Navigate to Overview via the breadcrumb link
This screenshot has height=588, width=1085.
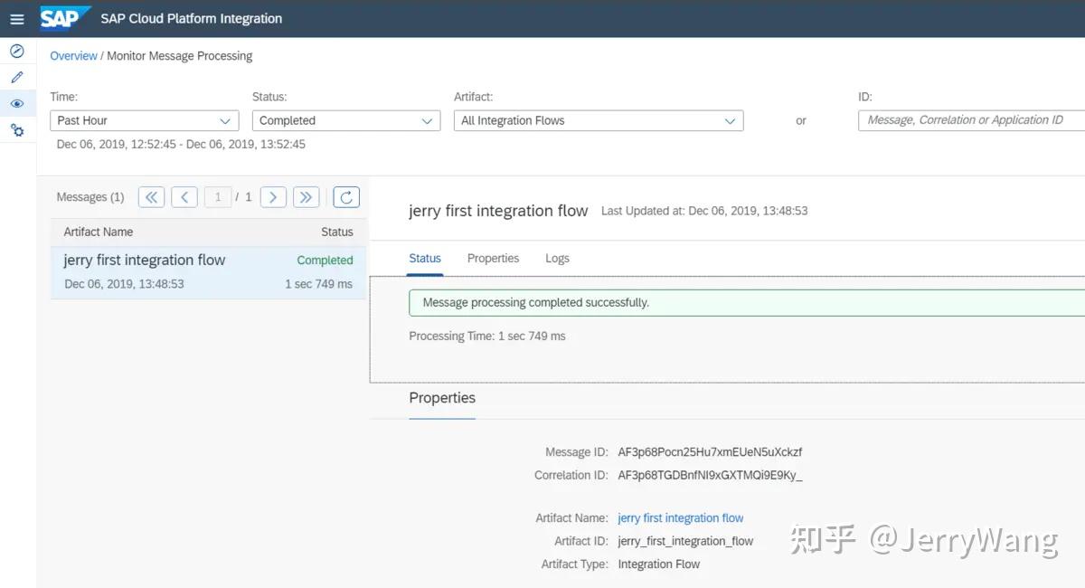tap(73, 55)
